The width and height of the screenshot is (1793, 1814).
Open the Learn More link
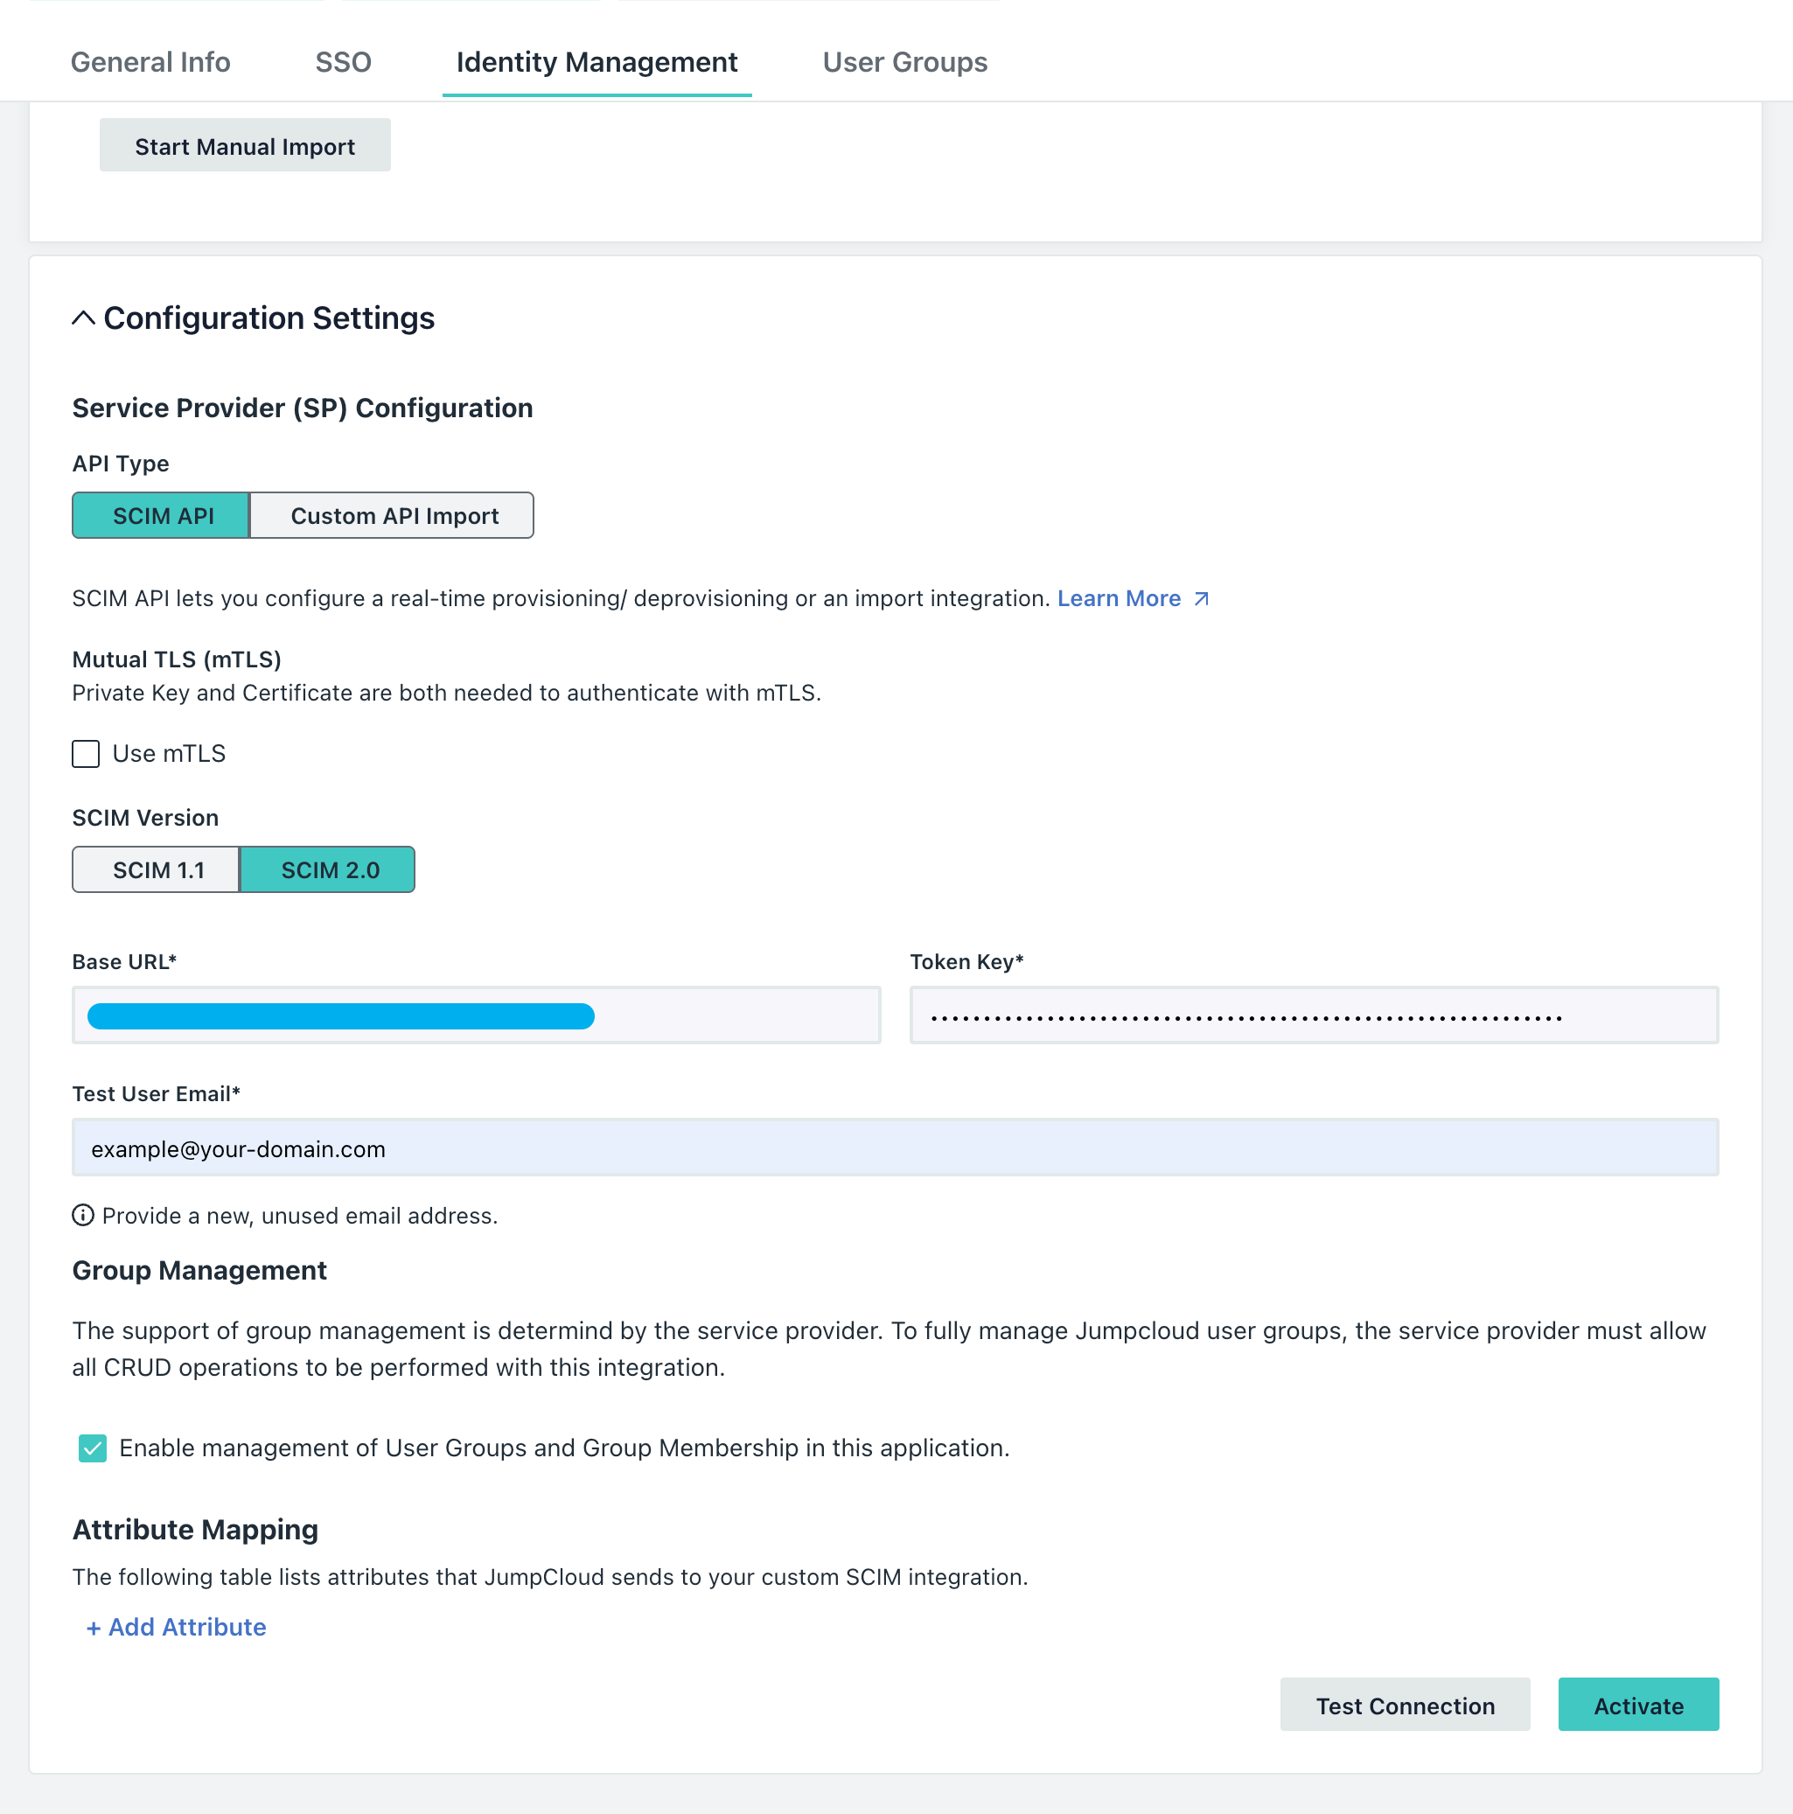click(x=1119, y=598)
